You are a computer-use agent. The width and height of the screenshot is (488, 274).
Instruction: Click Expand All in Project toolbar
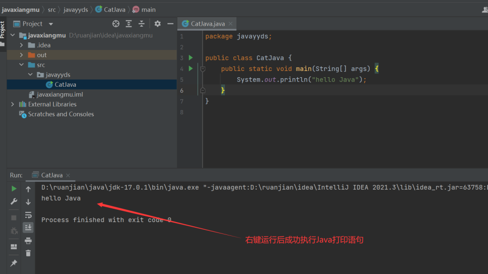pyautogui.click(x=129, y=24)
